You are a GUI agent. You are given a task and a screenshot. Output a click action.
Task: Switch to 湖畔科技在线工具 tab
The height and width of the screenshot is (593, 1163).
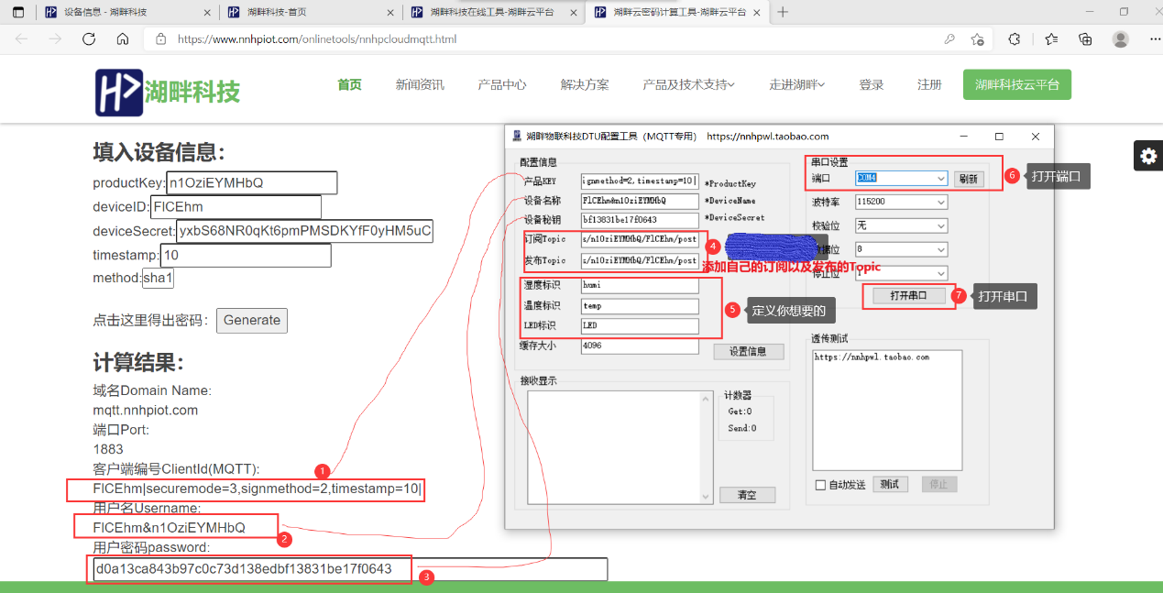pyautogui.click(x=493, y=12)
